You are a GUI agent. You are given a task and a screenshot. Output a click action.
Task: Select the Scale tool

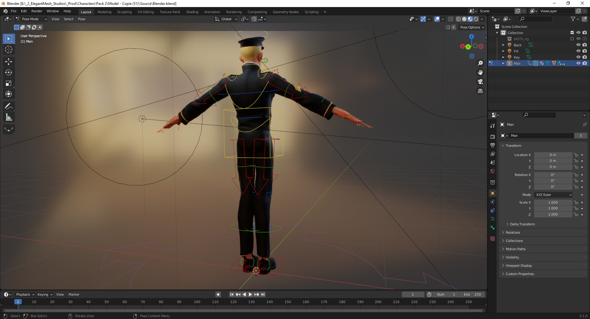pyautogui.click(x=9, y=83)
